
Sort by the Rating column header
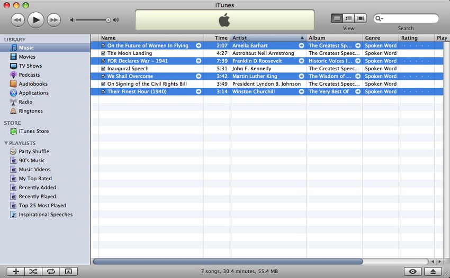pyautogui.click(x=417, y=38)
